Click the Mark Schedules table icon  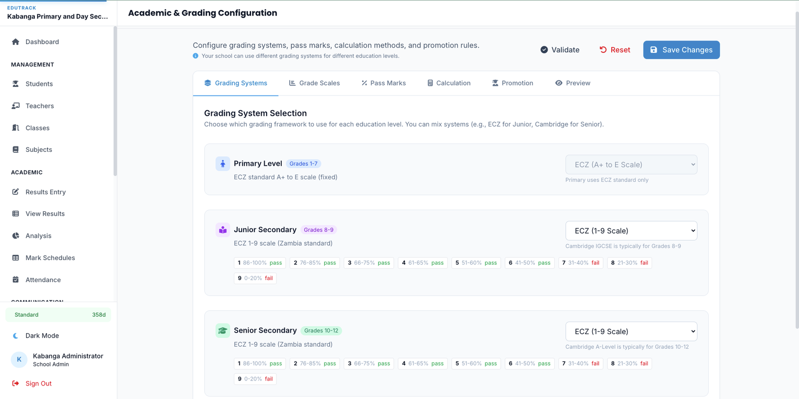click(x=15, y=258)
